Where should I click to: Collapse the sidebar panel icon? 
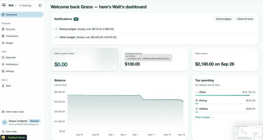click(40, 5)
